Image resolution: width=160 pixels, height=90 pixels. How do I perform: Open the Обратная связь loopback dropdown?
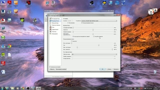pos(94,54)
